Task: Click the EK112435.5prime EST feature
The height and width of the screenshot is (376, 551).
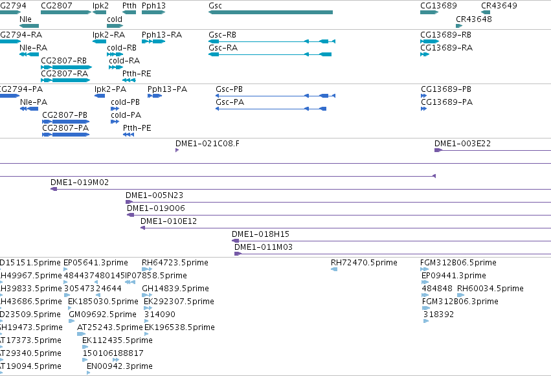Action: [x=85, y=348]
